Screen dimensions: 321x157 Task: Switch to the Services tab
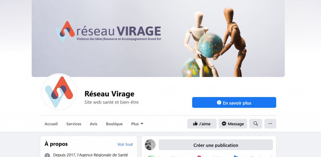click(74, 124)
